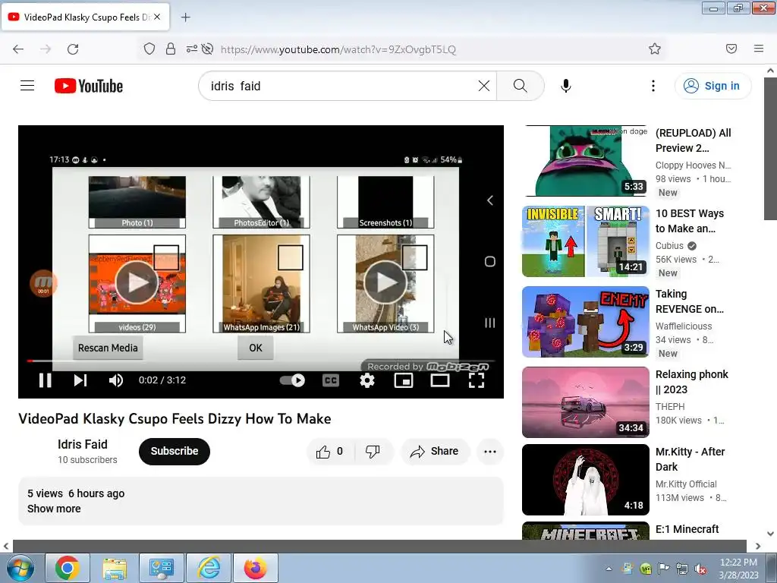Open site permissions icon in address bar
The image size is (777, 583).
[192, 49]
